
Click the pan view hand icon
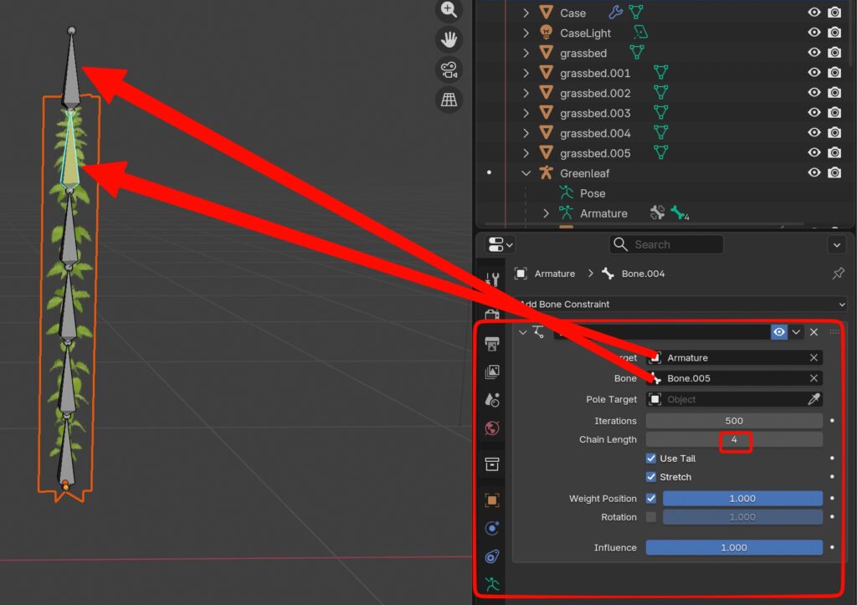click(x=449, y=39)
